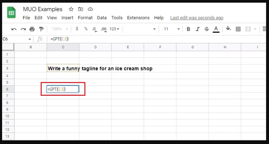Select column E header
This screenshot has width=269, height=144.
(x=128, y=47)
